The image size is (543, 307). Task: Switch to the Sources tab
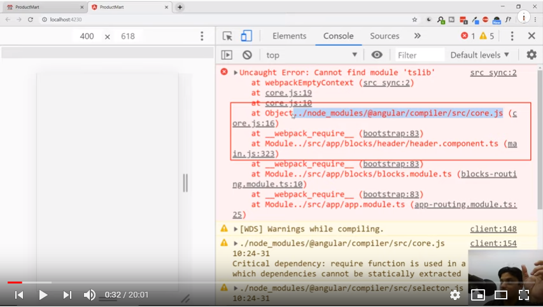[x=384, y=36]
